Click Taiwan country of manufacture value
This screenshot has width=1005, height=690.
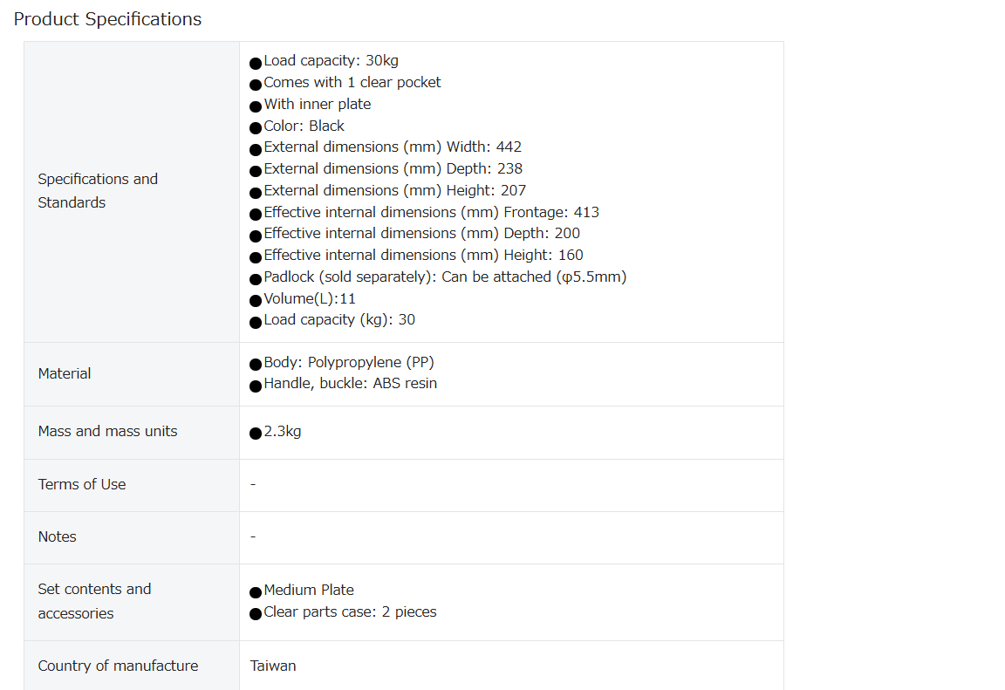point(273,666)
